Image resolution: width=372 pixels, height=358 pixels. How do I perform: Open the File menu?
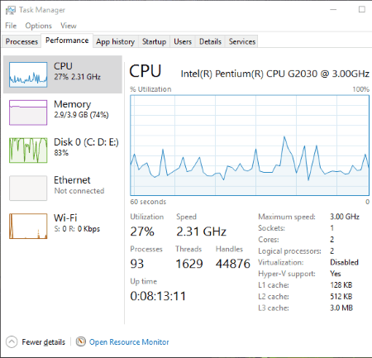[x=11, y=26]
